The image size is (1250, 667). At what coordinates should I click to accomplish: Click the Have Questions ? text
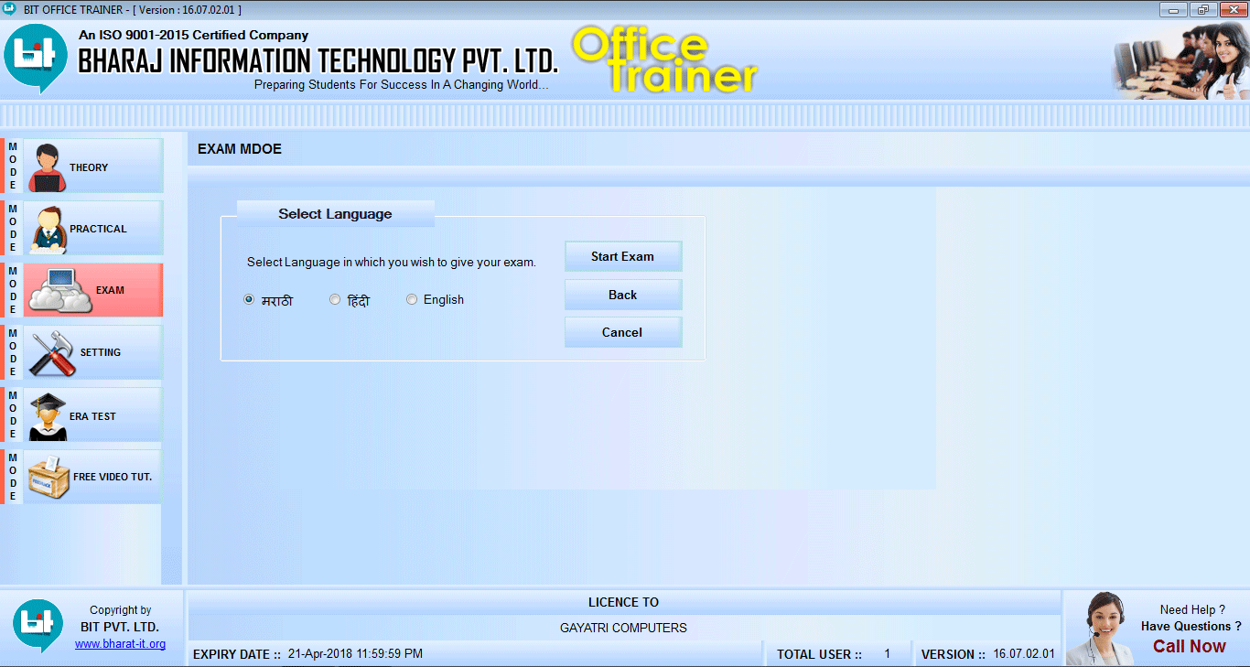(x=1191, y=627)
